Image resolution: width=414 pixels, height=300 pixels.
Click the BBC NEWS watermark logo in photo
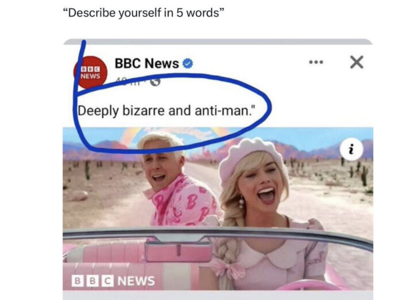[113, 280]
